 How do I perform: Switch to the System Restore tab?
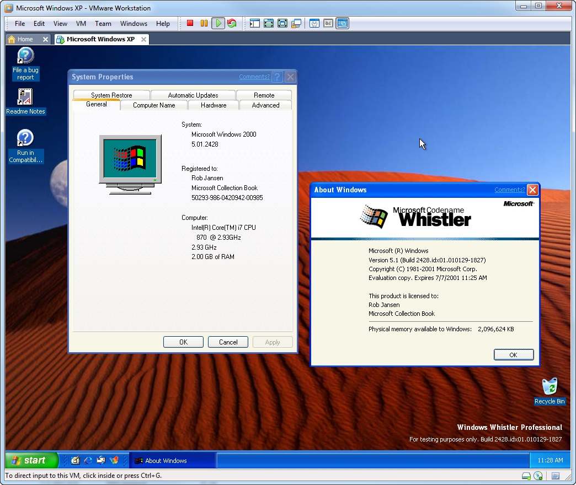tap(111, 95)
